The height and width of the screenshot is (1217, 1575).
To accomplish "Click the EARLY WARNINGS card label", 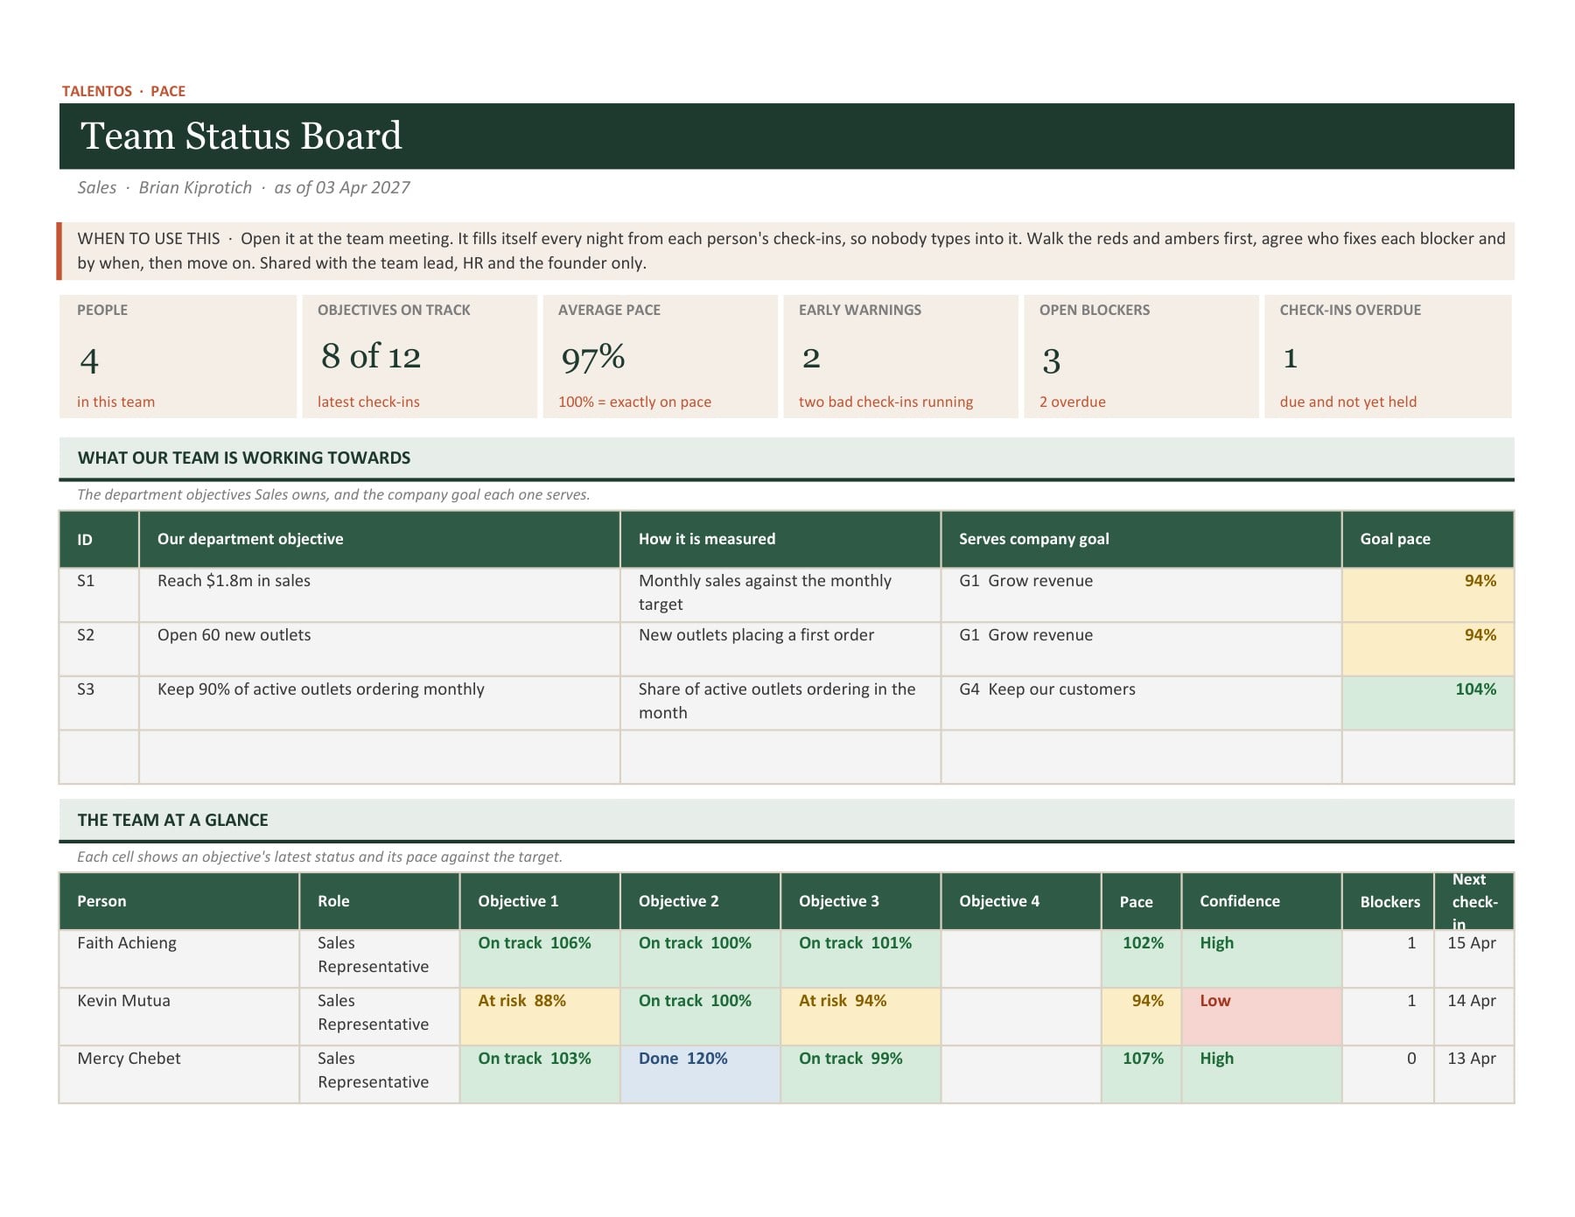I will 859,310.
